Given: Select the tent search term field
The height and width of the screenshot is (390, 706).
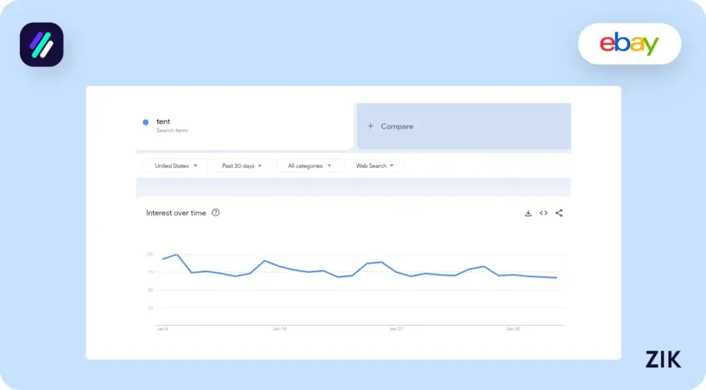Looking at the screenshot, I should (x=207, y=125).
